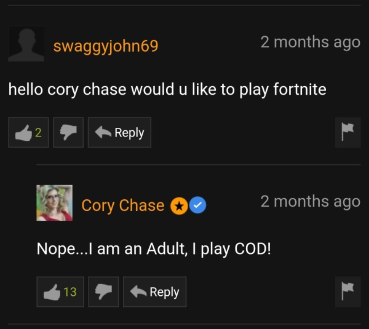This screenshot has width=369, height=329.
Task: Reply to swaggyjohn69's fortnite comment
Action: point(119,132)
